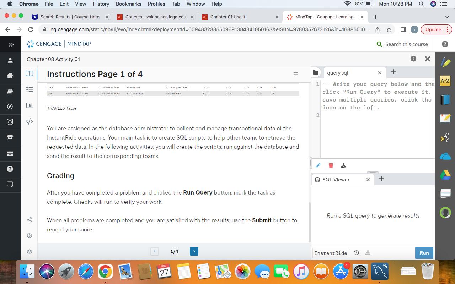Click the share icon in lab sidebar
Image resolution: width=455 pixels, height=284 pixels.
[x=30, y=220]
